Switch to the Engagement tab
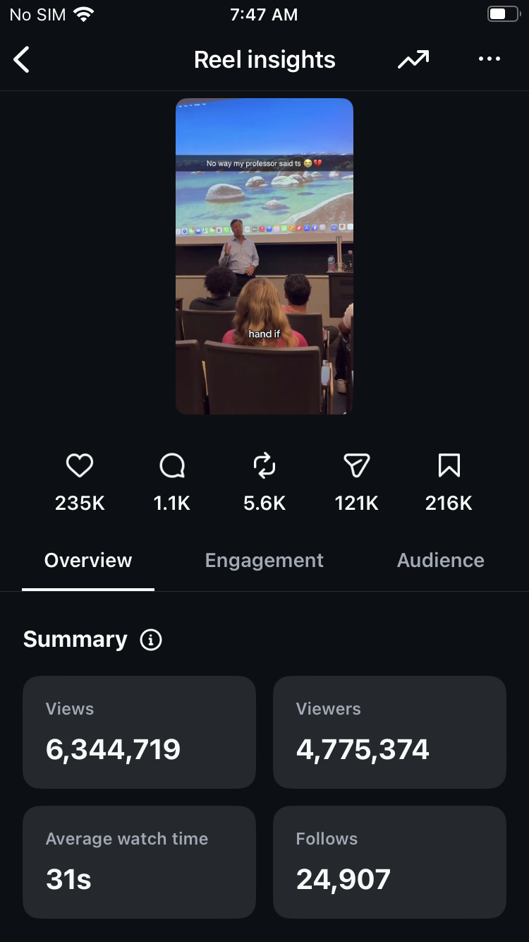 [x=264, y=561]
